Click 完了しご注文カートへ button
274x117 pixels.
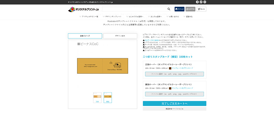[174, 104]
